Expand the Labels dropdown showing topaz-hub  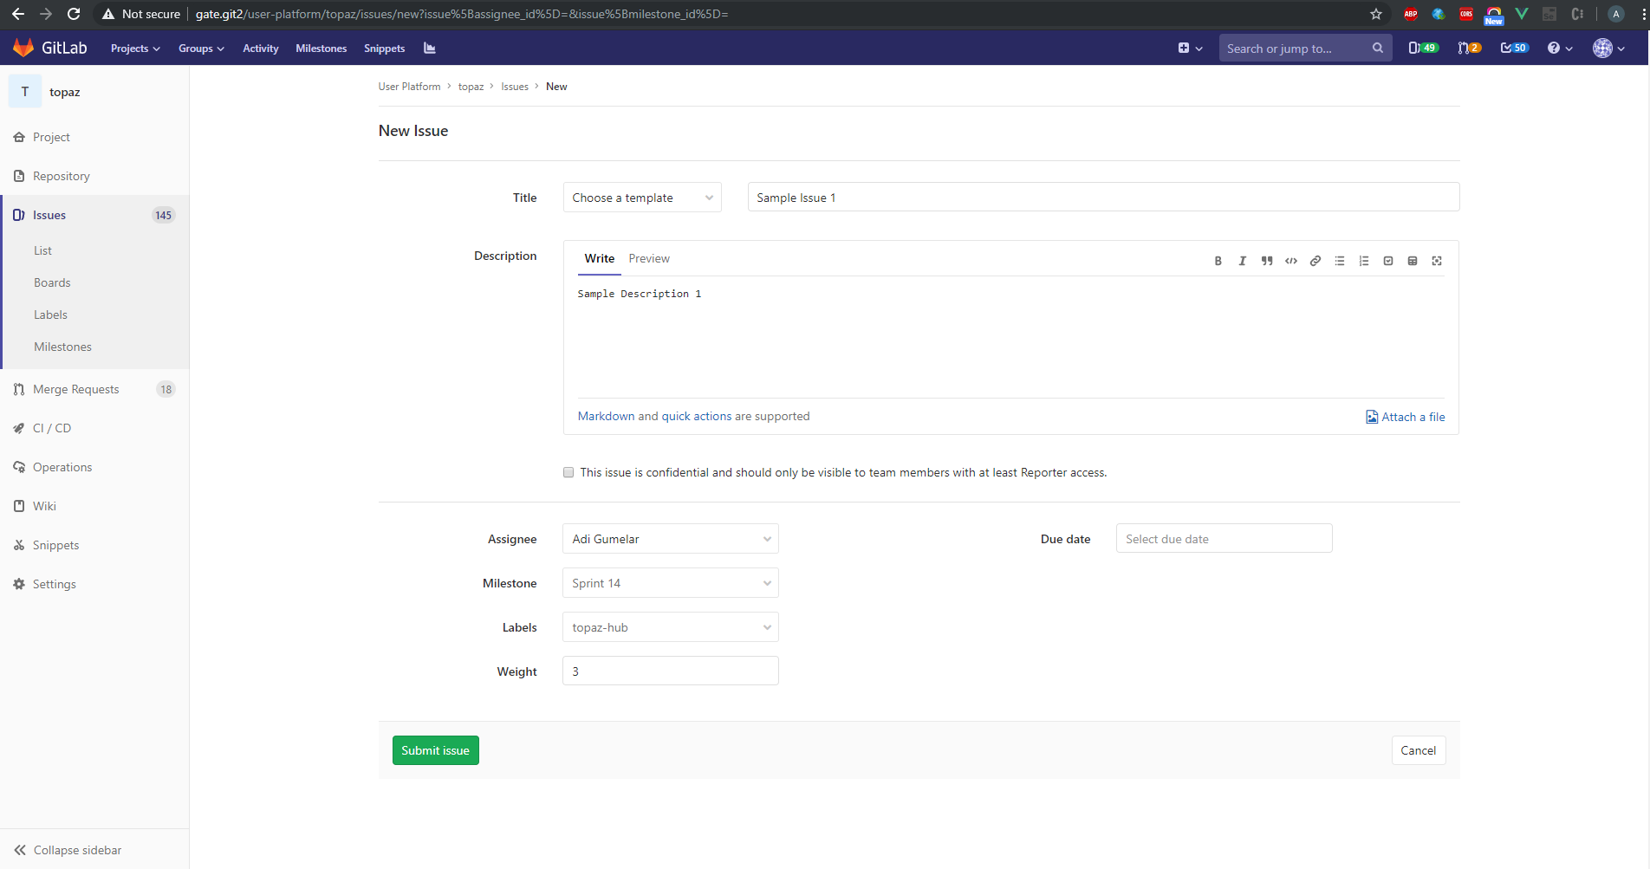(x=670, y=627)
